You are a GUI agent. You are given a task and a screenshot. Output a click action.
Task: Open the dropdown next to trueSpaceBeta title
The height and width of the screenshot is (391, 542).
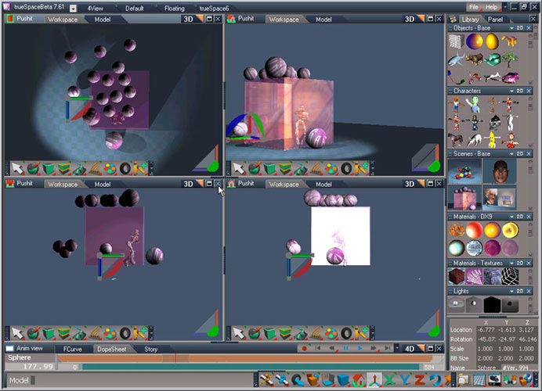click(73, 8)
